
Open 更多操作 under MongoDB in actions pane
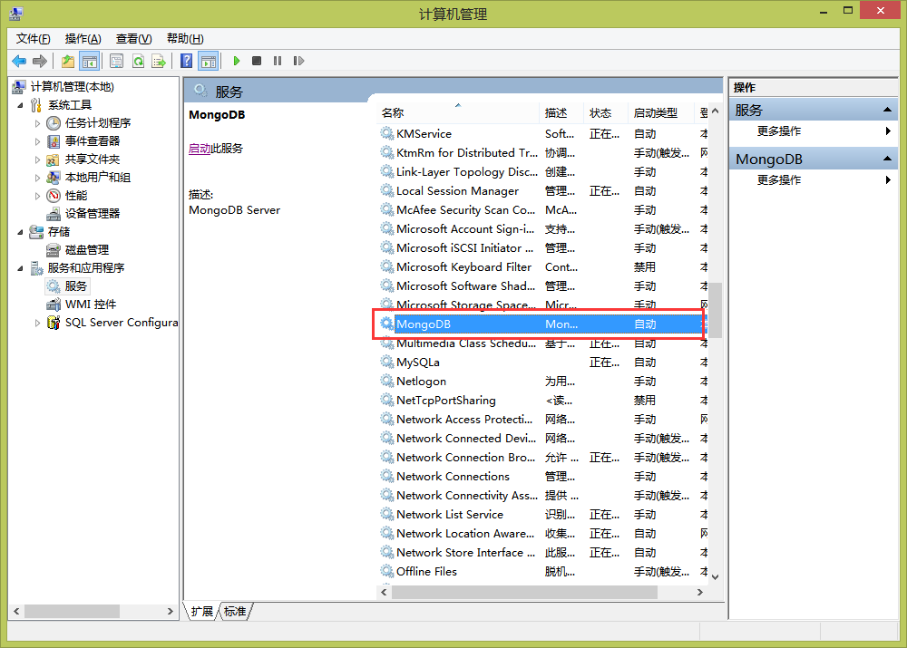pyautogui.click(x=814, y=180)
